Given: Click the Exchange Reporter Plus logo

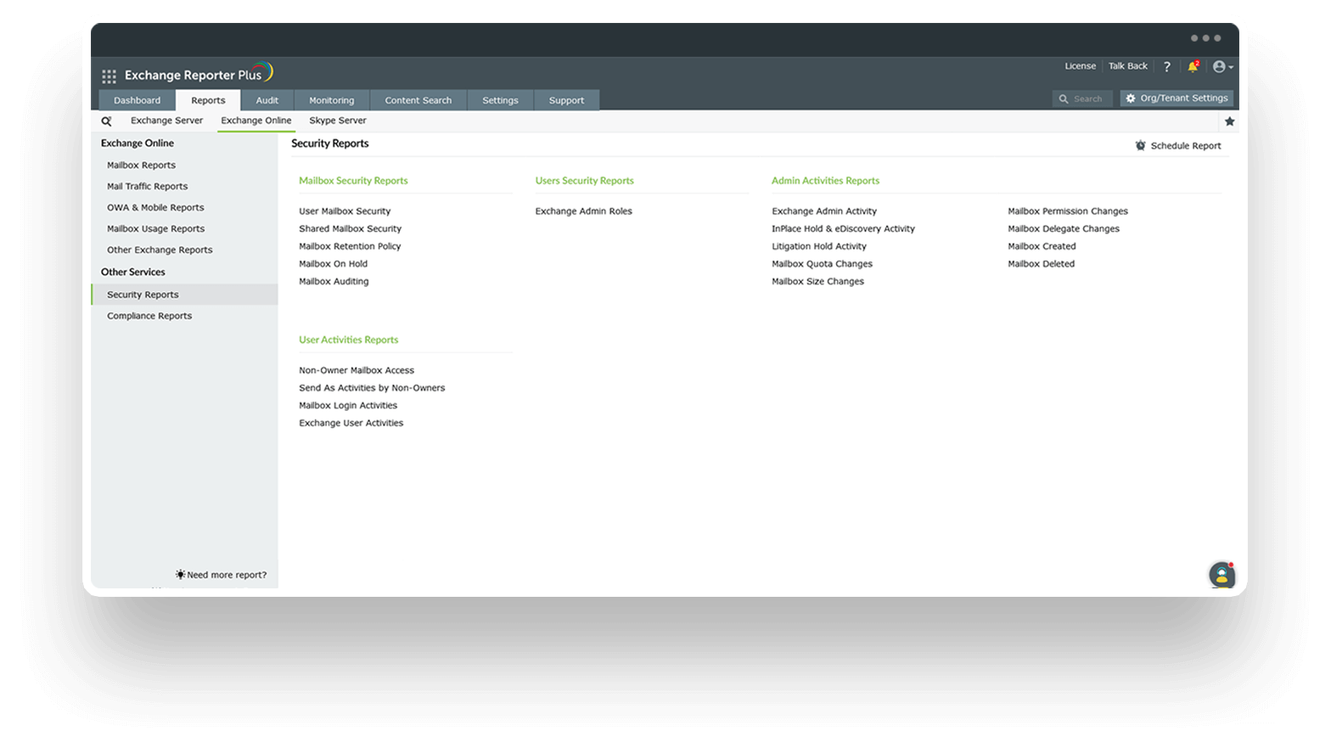Looking at the screenshot, I should [199, 74].
